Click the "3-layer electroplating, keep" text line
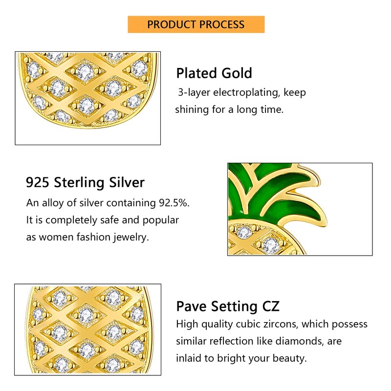The image size is (391, 391). pyautogui.click(x=241, y=92)
